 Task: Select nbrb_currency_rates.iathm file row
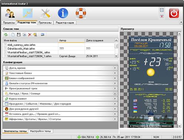pos(59,45)
